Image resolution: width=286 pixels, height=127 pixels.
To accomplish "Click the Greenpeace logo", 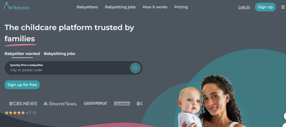I will click(96, 104).
